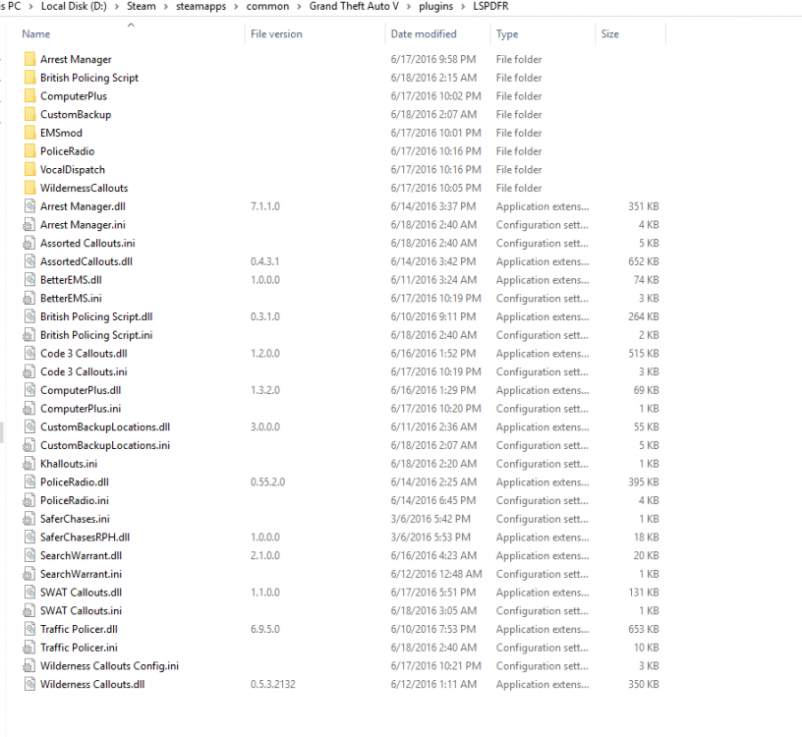Sort files by Name column header
The height and width of the screenshot is (737, 802).
click(35, 34)
